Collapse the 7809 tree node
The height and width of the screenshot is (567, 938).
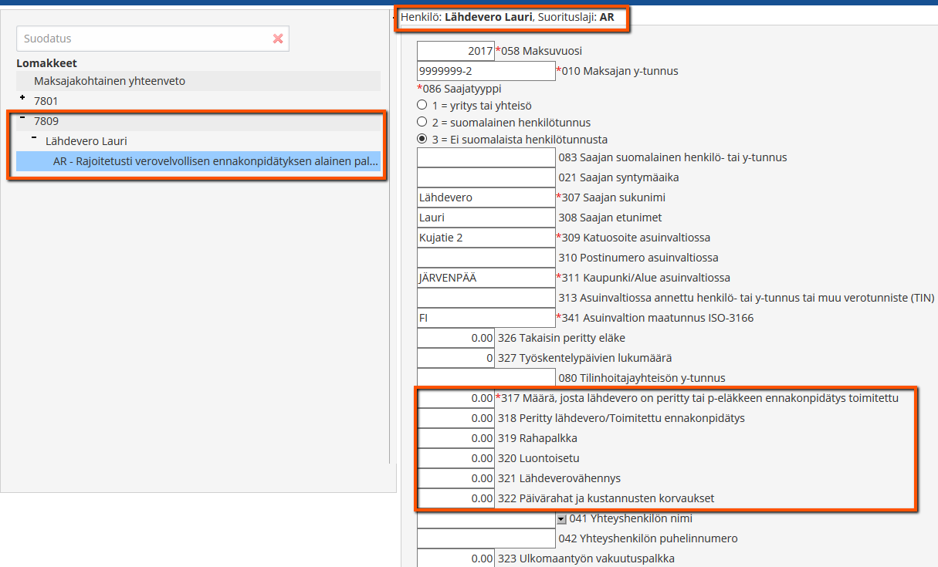23,119
